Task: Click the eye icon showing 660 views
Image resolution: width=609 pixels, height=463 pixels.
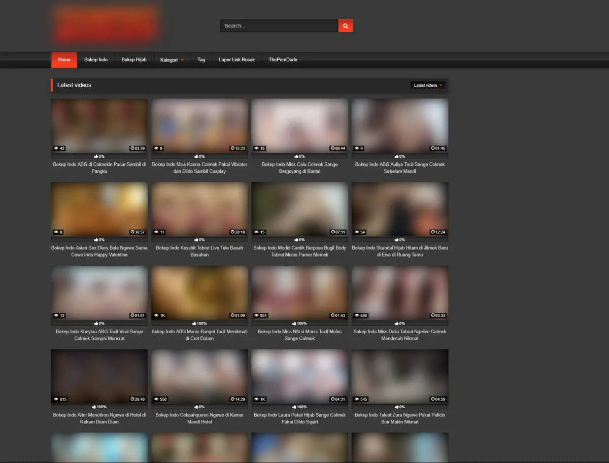Action: 356,315
